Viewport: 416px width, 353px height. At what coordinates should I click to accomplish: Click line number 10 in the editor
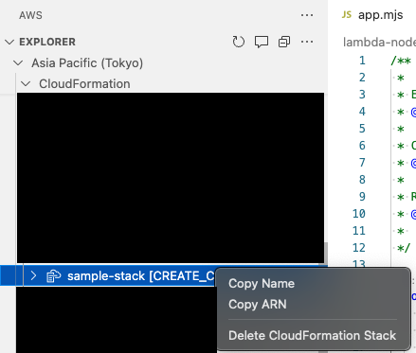359,214
